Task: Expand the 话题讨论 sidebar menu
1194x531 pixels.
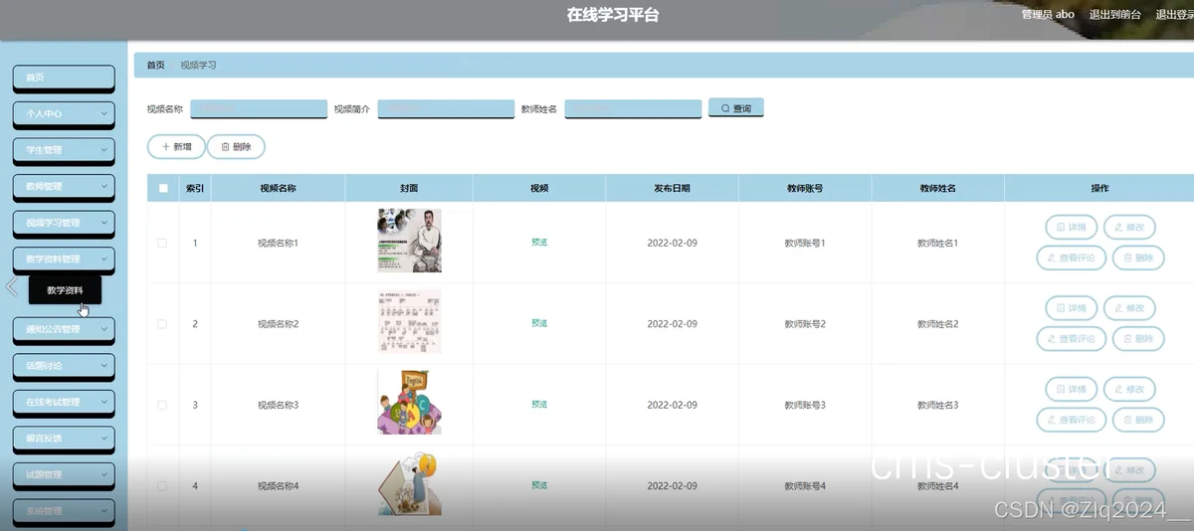Action: tap(64, 365)
